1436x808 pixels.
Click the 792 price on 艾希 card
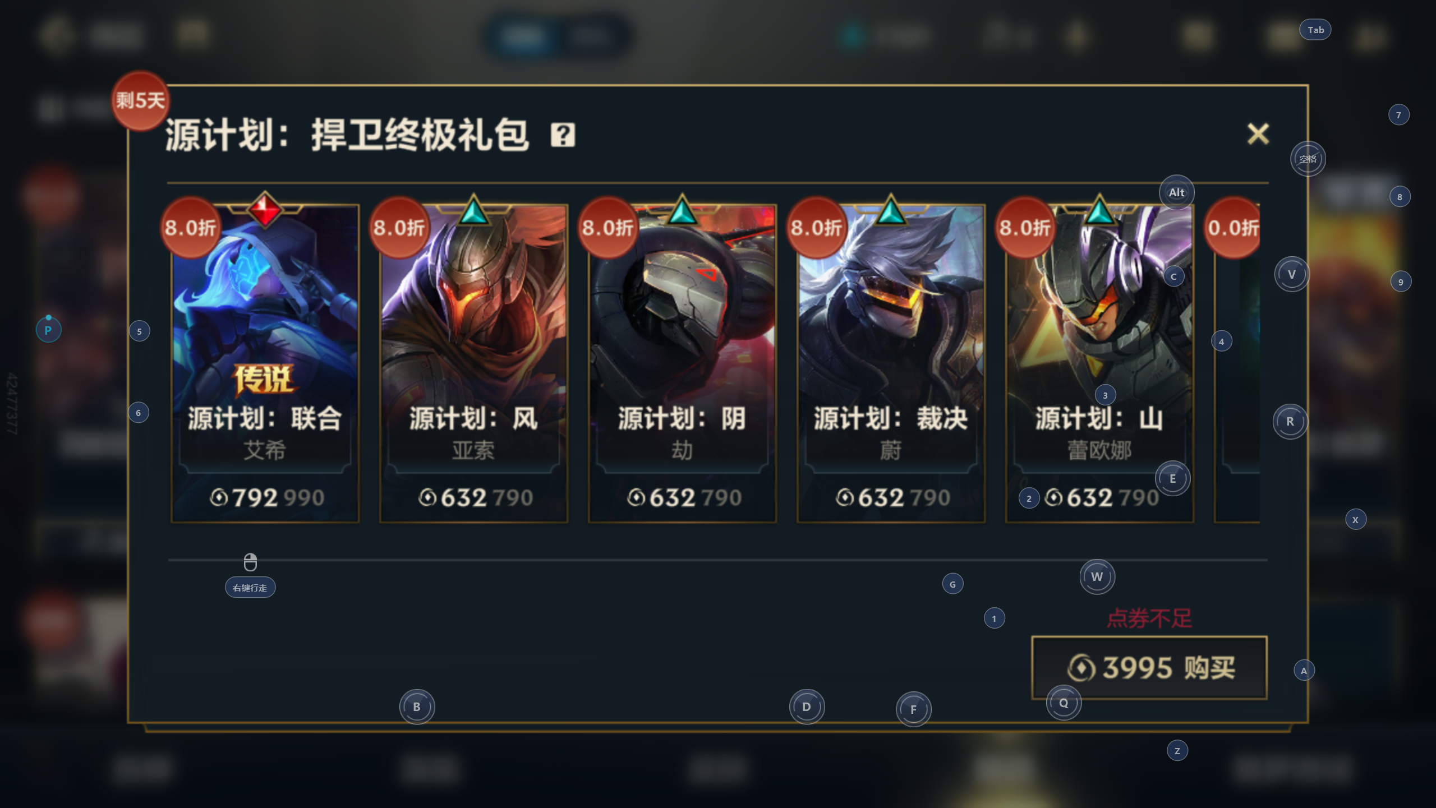coord(255,498)
